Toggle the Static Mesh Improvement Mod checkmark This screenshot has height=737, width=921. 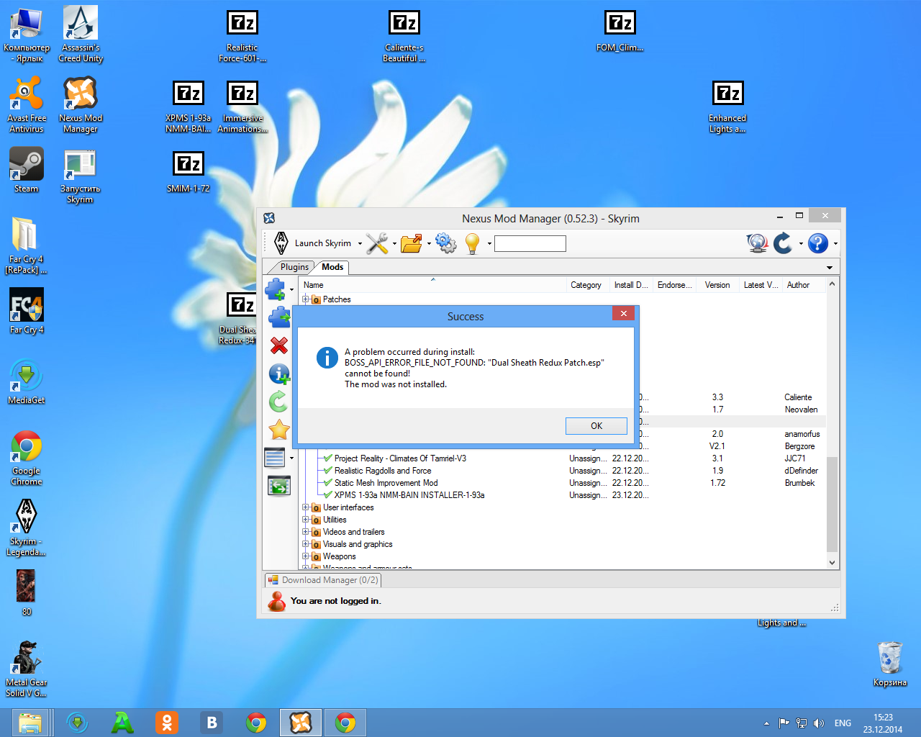328,483
